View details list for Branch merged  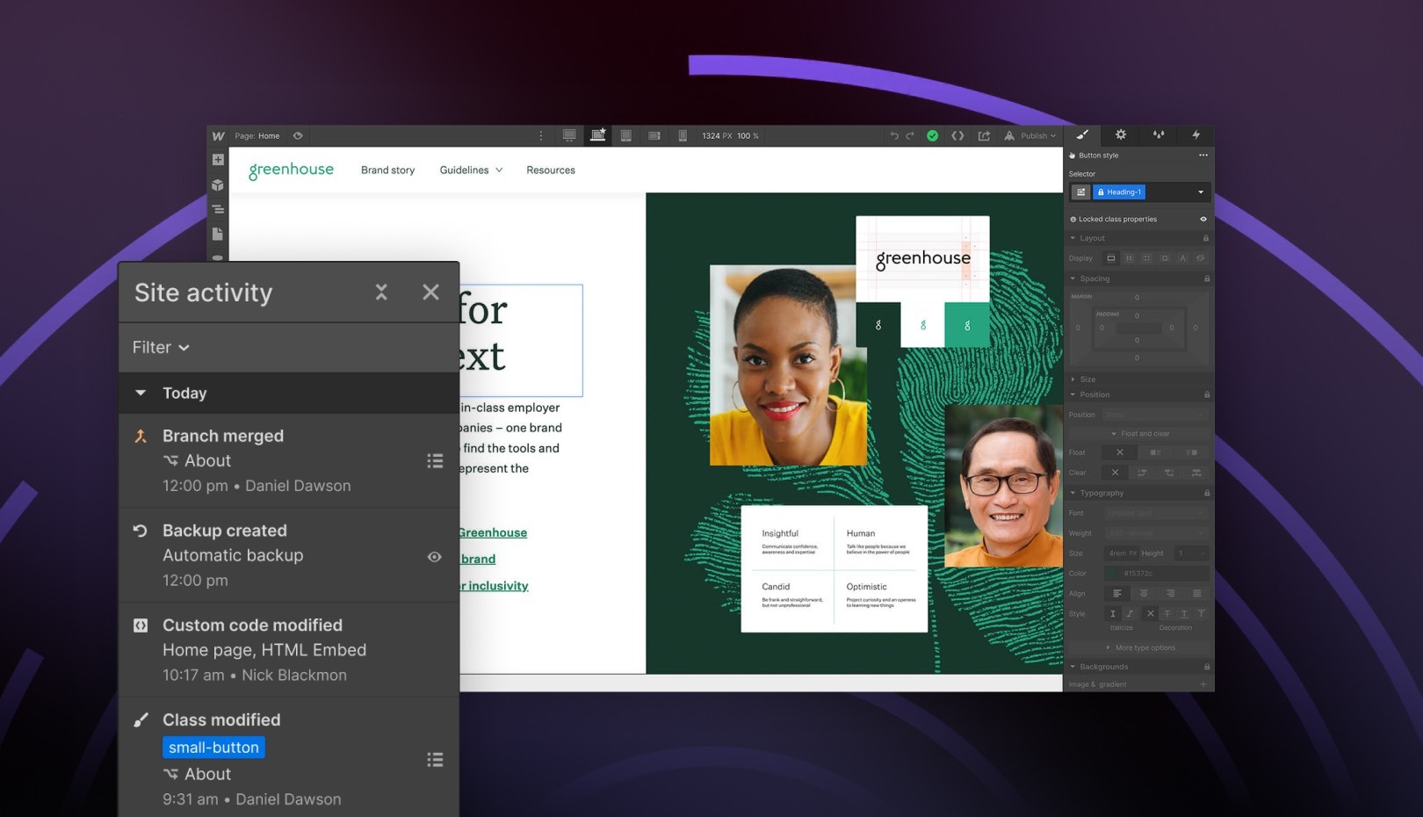(435, 461)
